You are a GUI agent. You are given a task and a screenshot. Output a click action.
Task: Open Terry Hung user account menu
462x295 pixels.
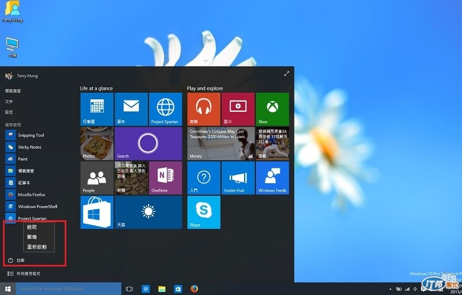(x=21, y=76)
